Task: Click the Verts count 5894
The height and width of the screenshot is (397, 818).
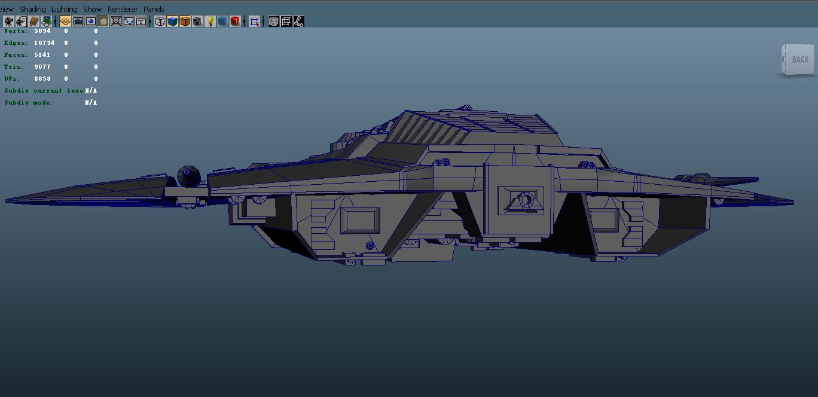Action: point(42,31)
